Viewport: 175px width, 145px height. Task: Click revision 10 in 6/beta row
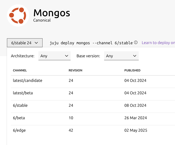tap(71, 118)
